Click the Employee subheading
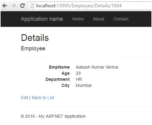This screenshot has width=152, height=125. 33,48
